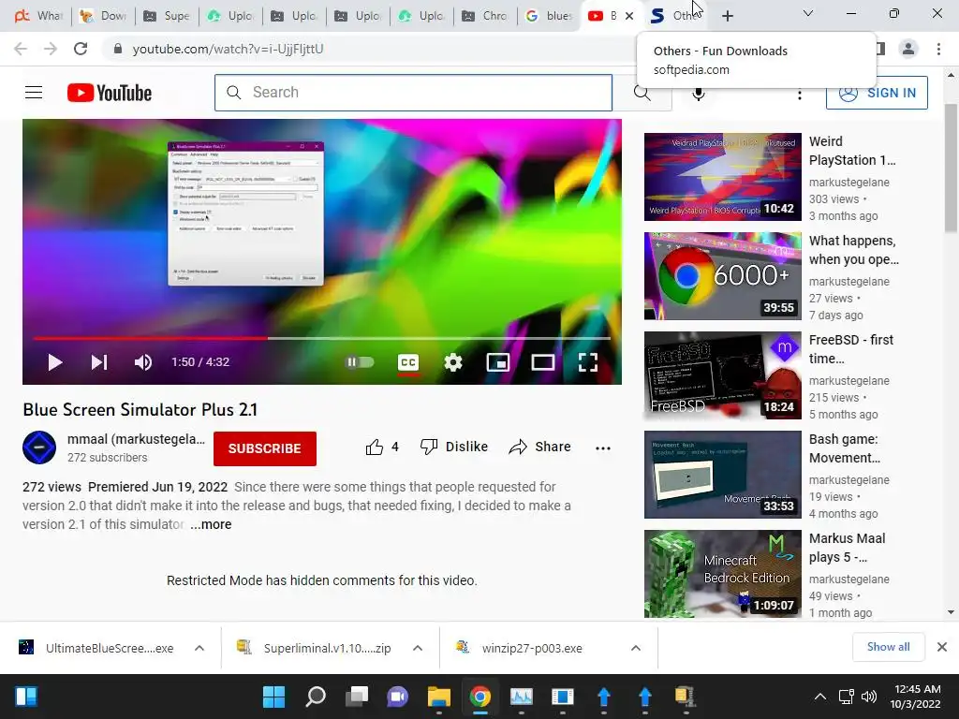
Task: Mute the video volume
Action: click(x=143, y=362)
